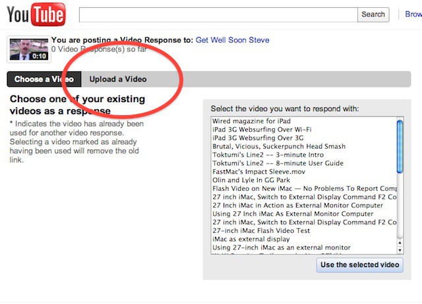This screenshot has height=304, width=422.
Task: Switch to the Upload a Video tab
Action: click(118, 79)
